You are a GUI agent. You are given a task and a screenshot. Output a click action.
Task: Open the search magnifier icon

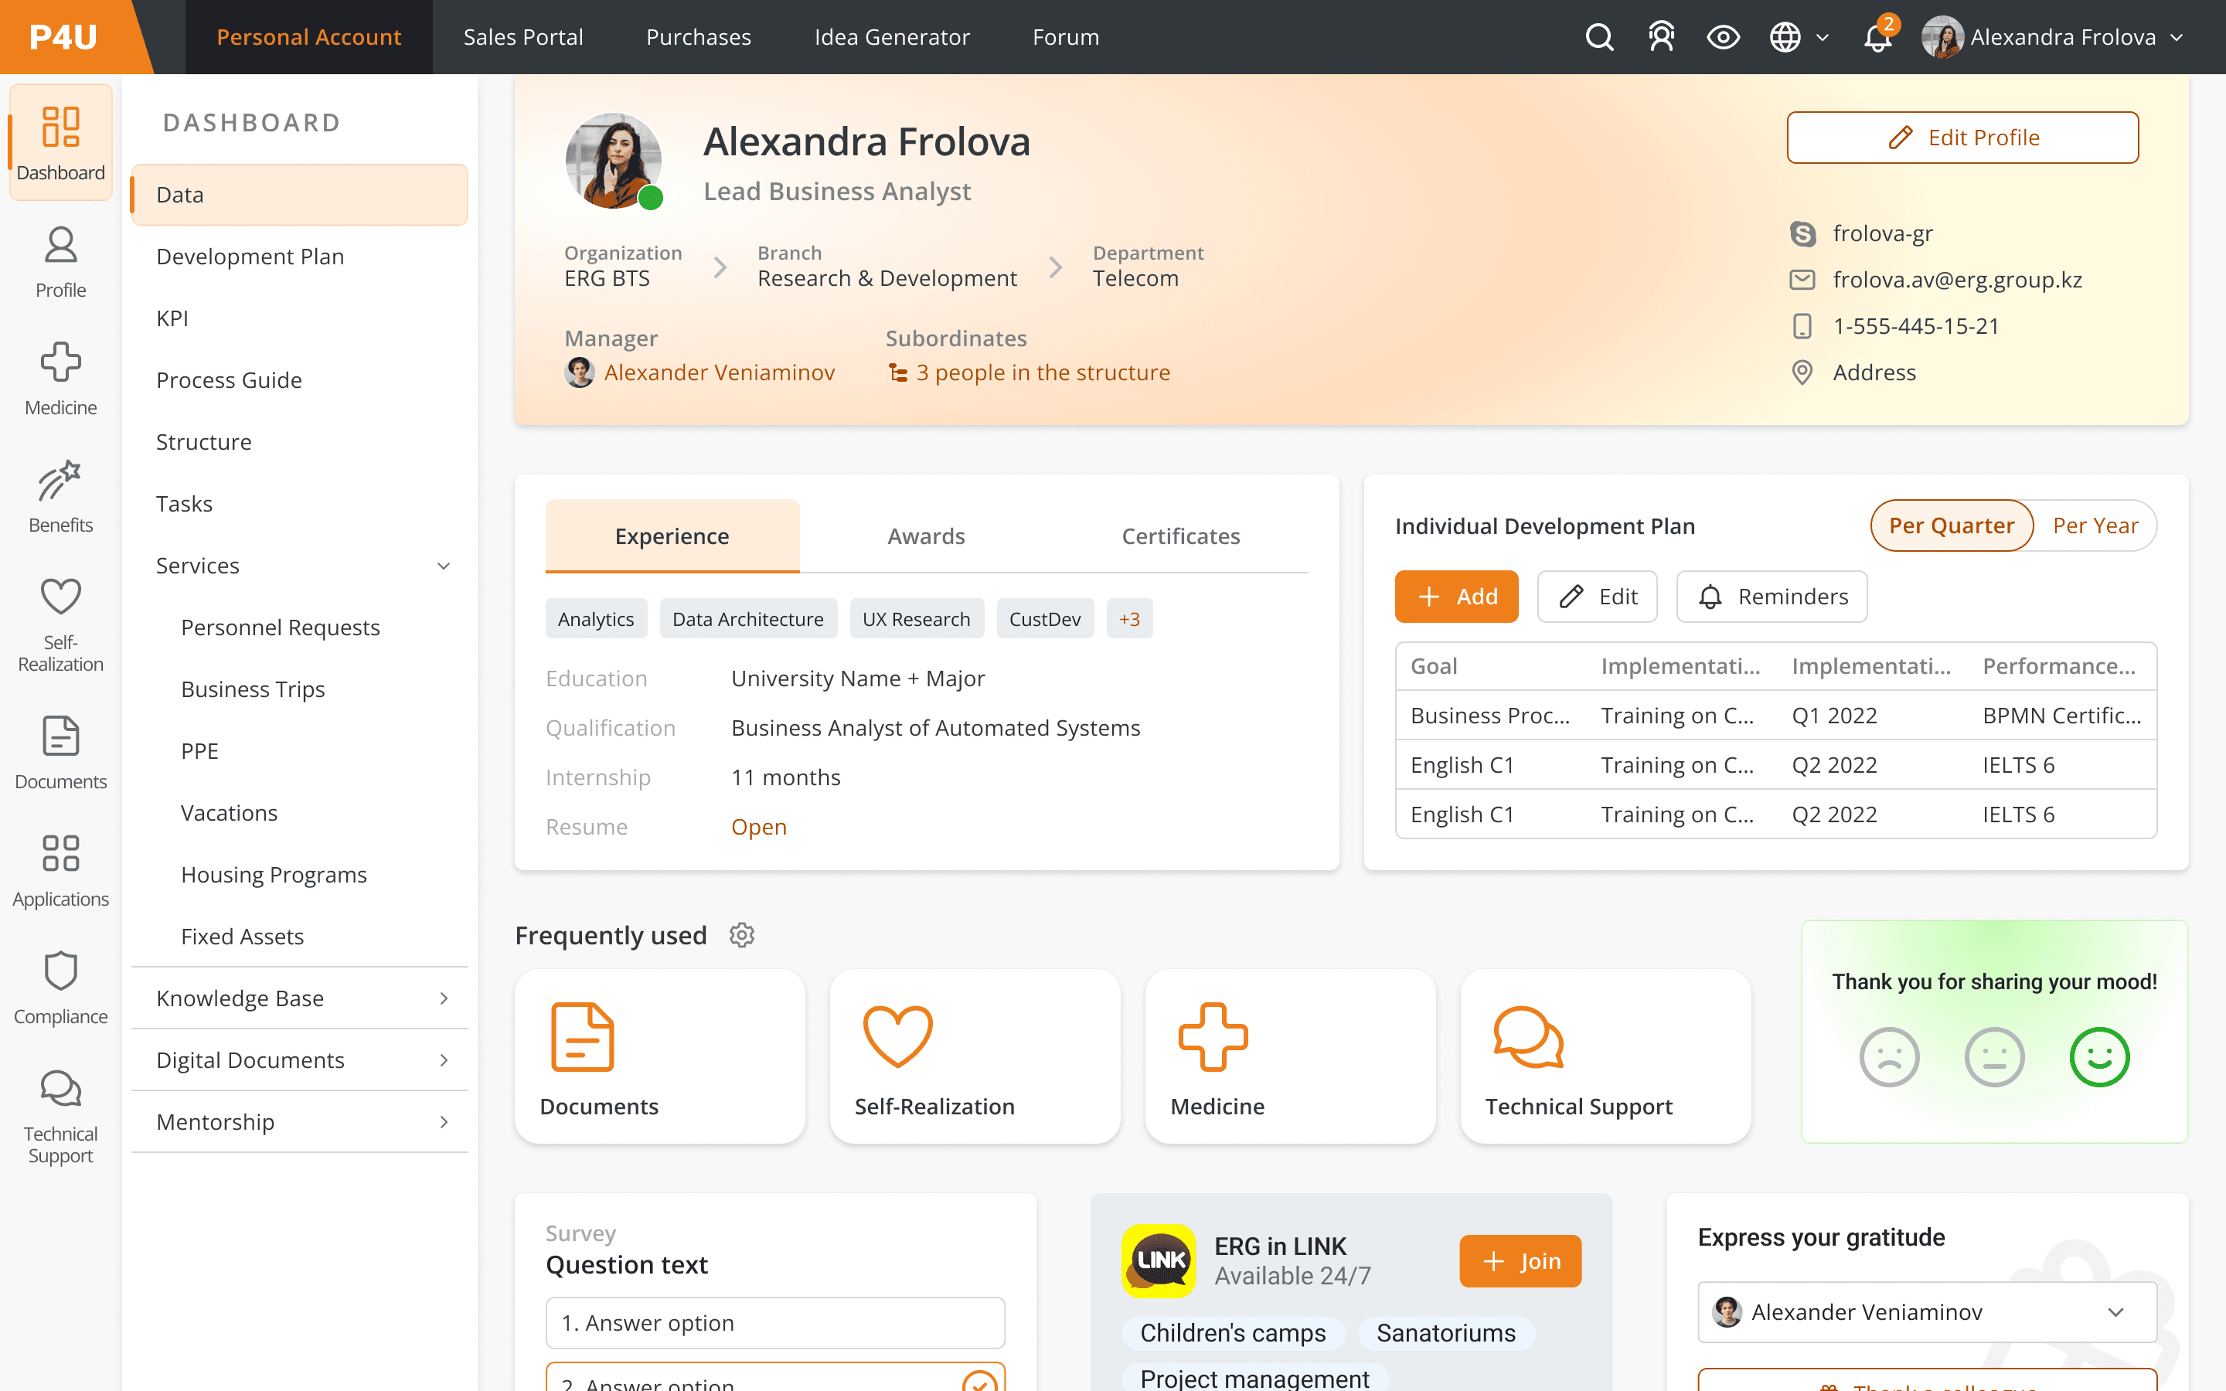tap(1598, 37)
